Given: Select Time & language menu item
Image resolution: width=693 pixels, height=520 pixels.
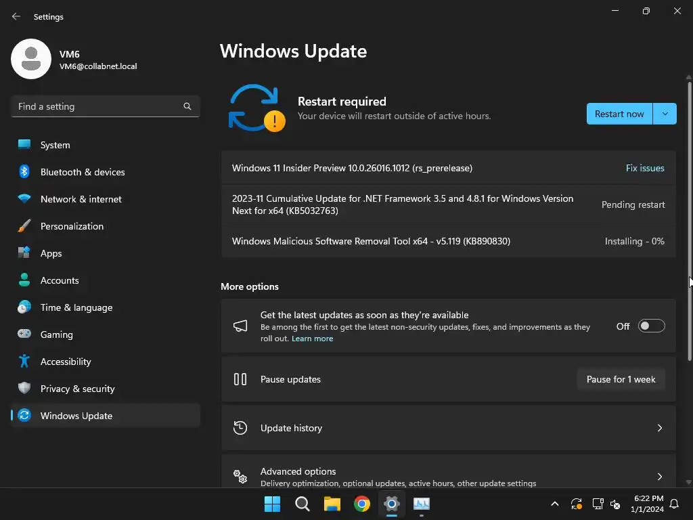Looking at the screenshot, I should [105, 307].
